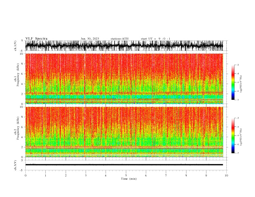Click the flat ch.3 voltage trace
Screen dimensions: 255x197
[124, 165]
